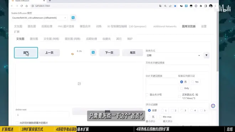Select the Only radio option
Screen dimensions: 235x132
click(182, 88)
